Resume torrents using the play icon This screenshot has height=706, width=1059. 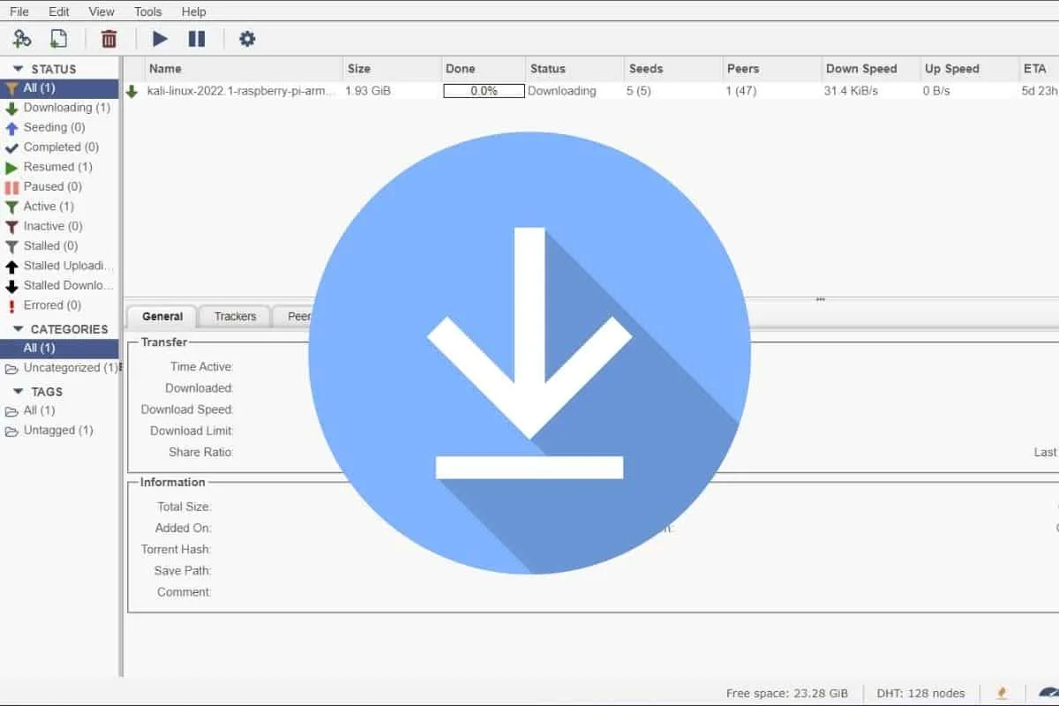[x=160, y=38]
